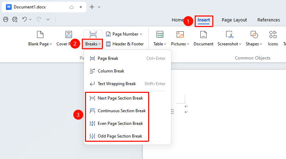
Task: Click the Icons gallery button
Action: [273, 38]
